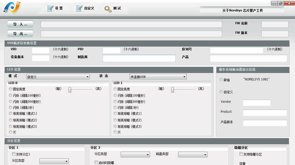Enable the 支持隐藏分区 checkbox
This screenshot has width=295, height=165.
tap(241, 154)
